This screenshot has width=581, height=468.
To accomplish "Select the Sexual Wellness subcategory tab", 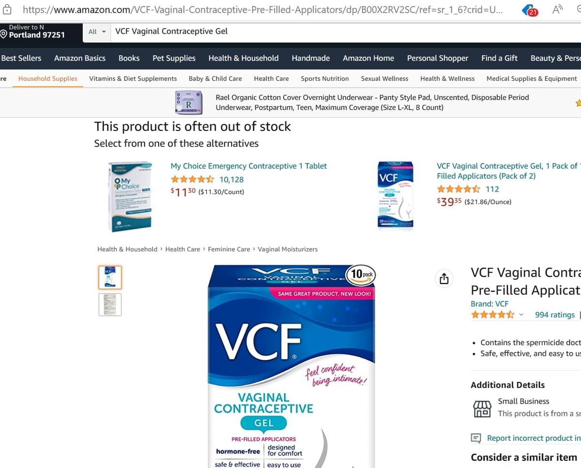I will [x=384, y=78].
